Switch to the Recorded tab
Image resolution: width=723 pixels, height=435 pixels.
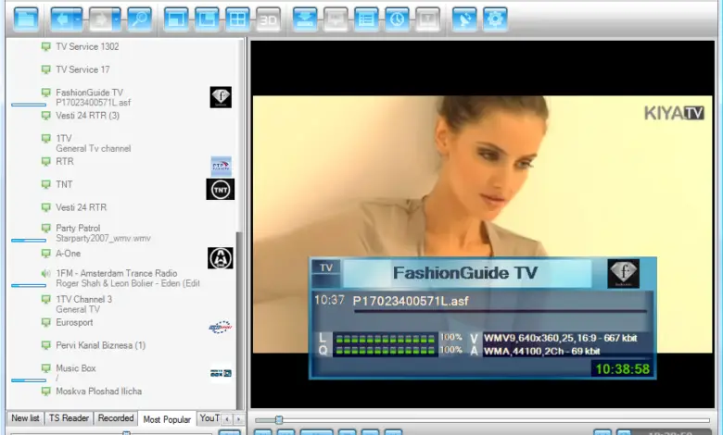pyautogui.click(x=116, y=418)
